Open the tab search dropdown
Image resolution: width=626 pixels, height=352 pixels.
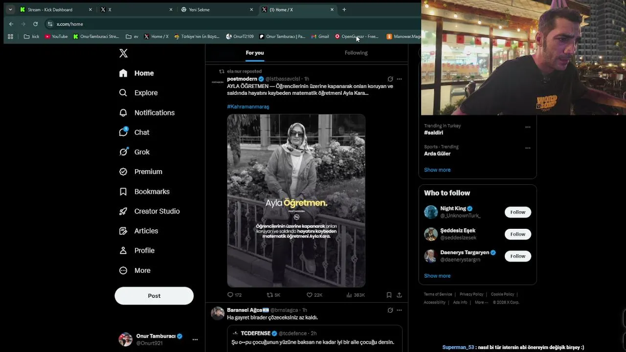(10, 9)
